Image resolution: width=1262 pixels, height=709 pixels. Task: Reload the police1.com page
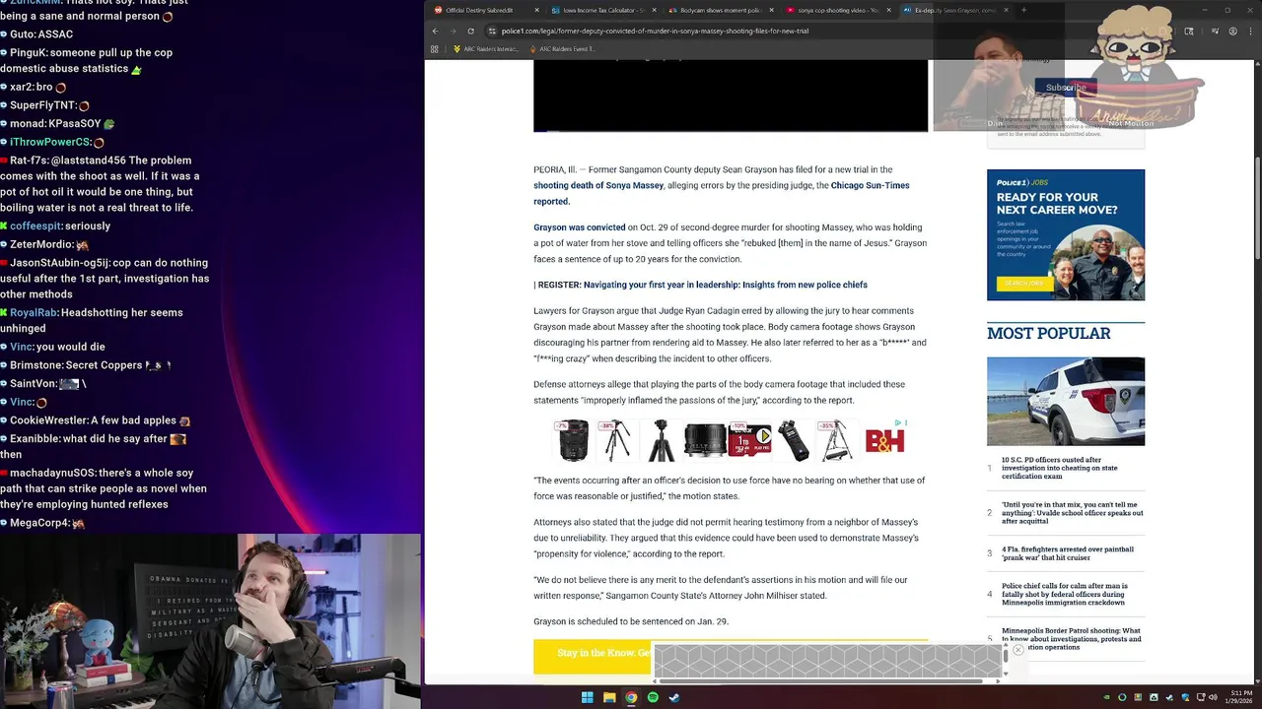(470, 31)
